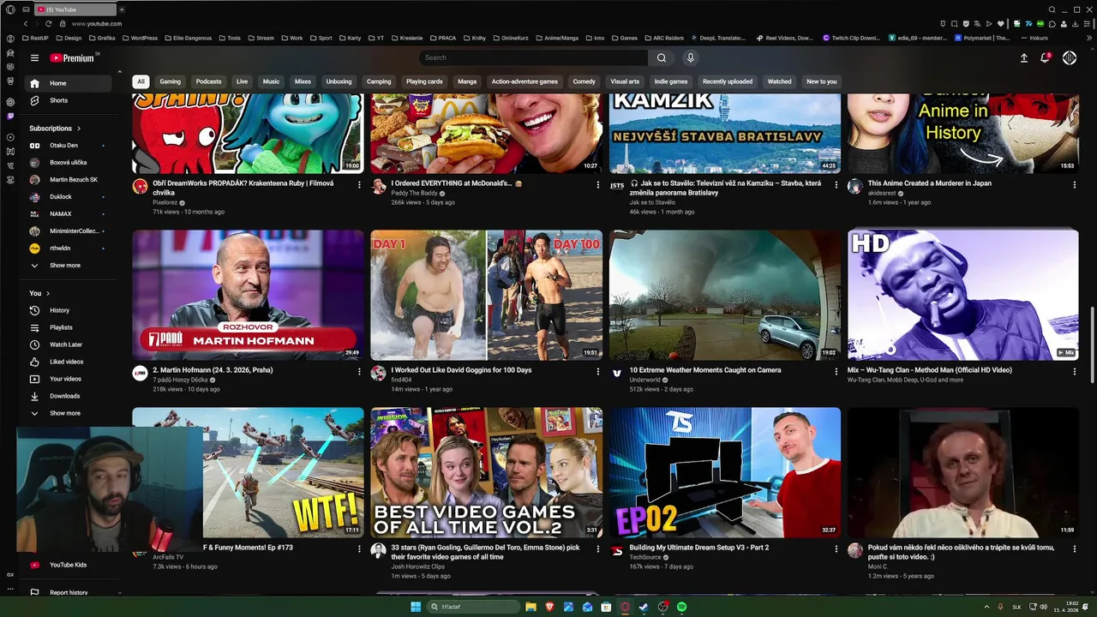
Task: Open the WordPress bookmarks folder
Action: point(139,38)
